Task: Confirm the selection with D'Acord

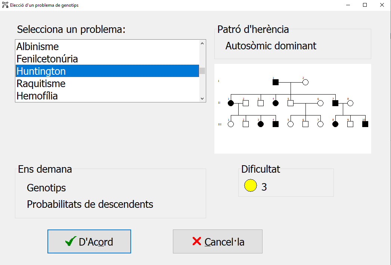Action: pos(89,242)
